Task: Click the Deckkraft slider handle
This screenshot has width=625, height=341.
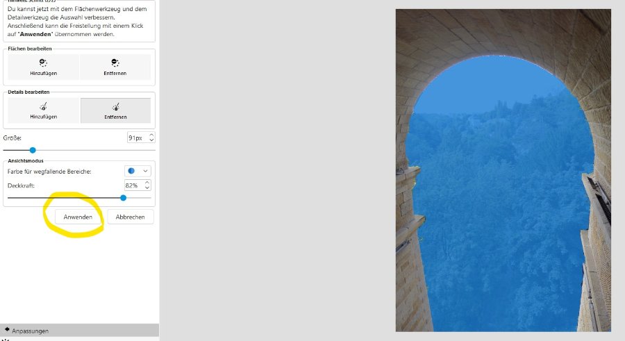Action: click(x=123, y=198)
